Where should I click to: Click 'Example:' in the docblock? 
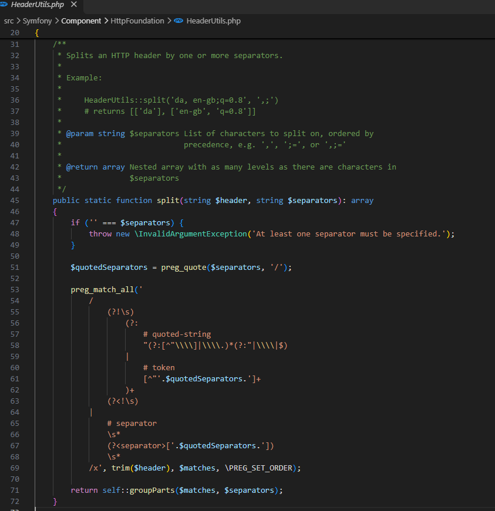click(84, 78)
